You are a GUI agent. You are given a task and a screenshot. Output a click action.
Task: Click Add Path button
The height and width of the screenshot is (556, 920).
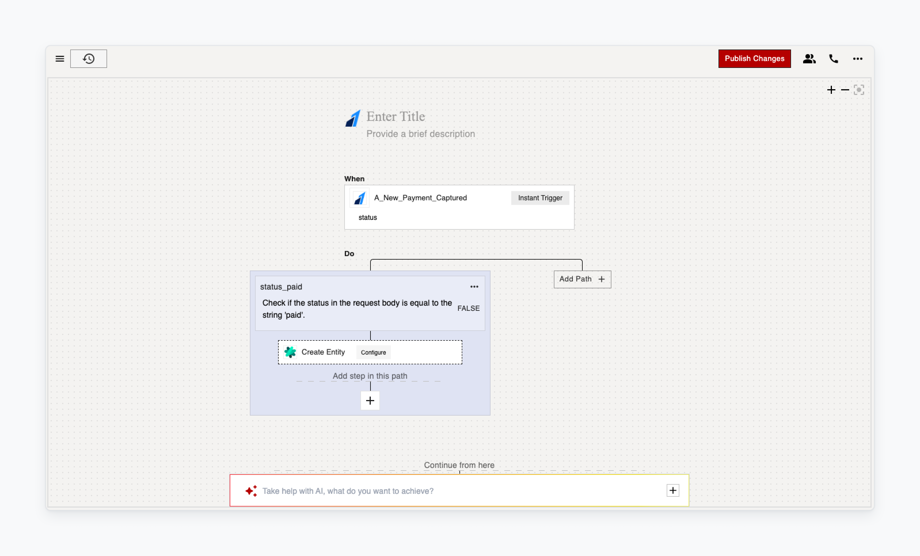pyautogui.click(x=582, y=279)
